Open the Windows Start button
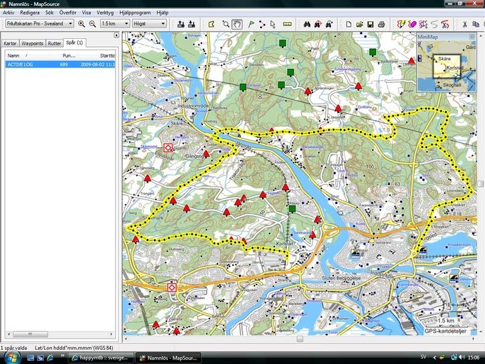485x364 pixels. pyautogui.click(x=12, y=357)
